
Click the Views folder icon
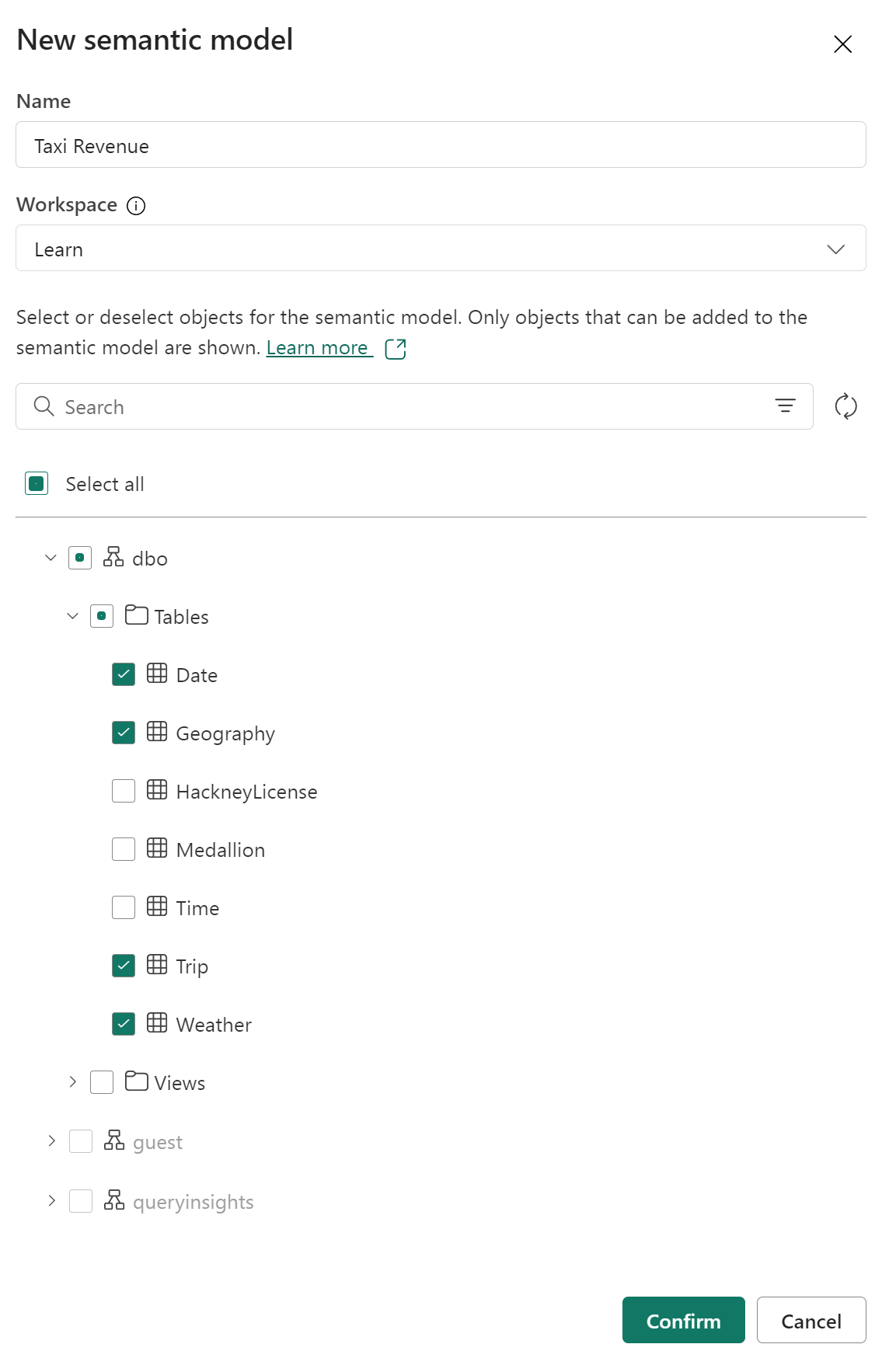point(137,1081)
